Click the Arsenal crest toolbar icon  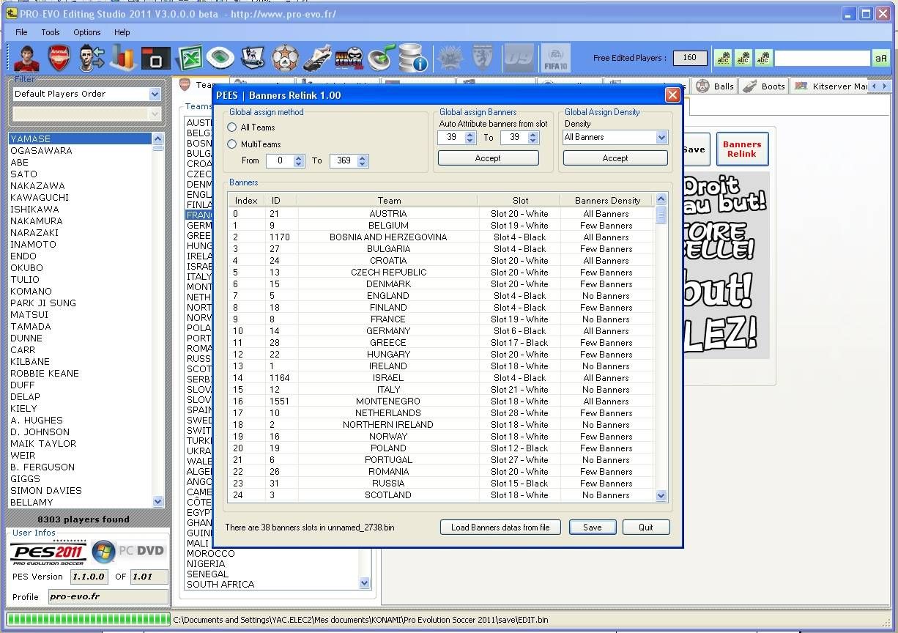tap(59, 57)
